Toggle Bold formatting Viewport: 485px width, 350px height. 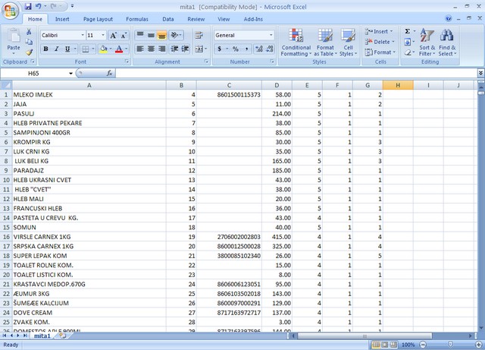(45, 49)
